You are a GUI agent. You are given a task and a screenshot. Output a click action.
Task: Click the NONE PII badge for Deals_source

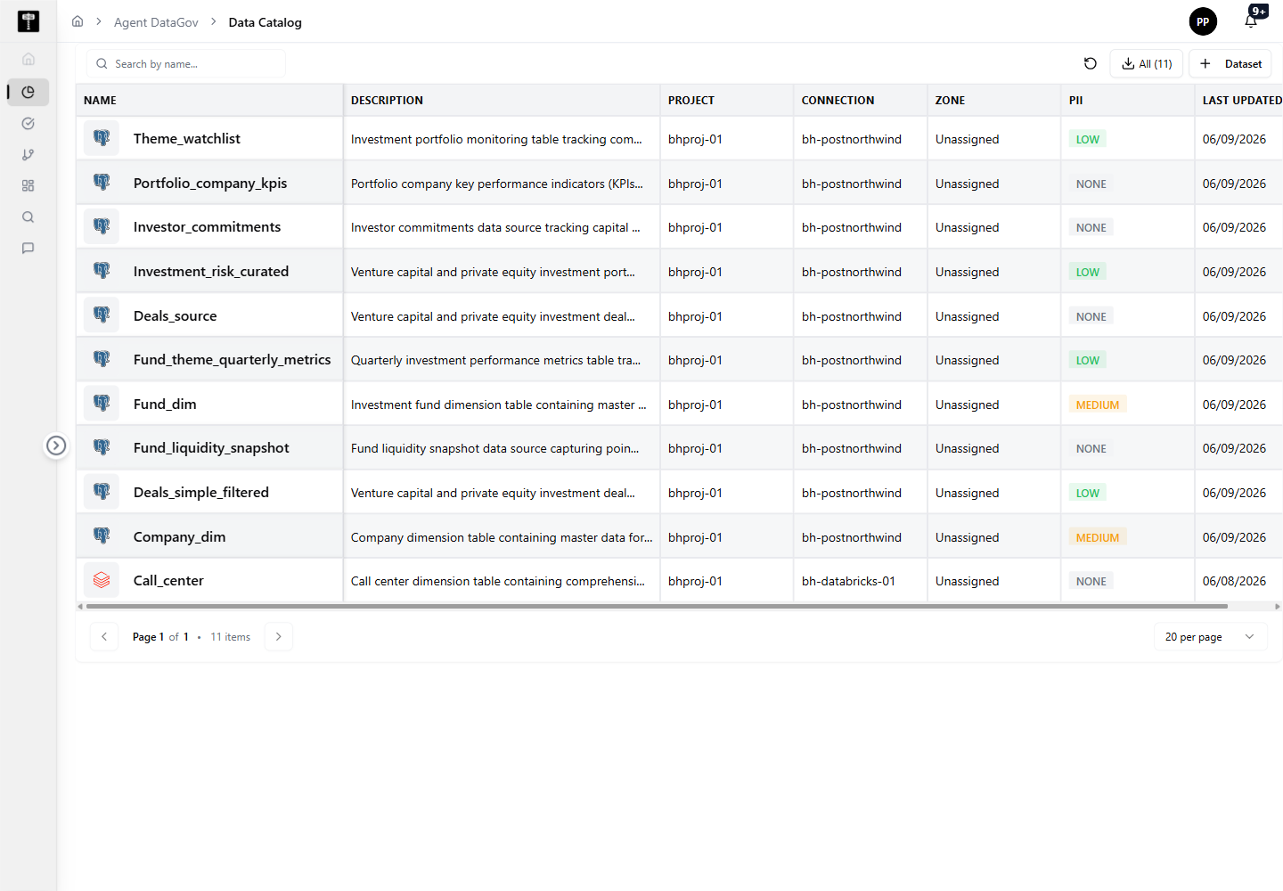[x=1091, y=316]
